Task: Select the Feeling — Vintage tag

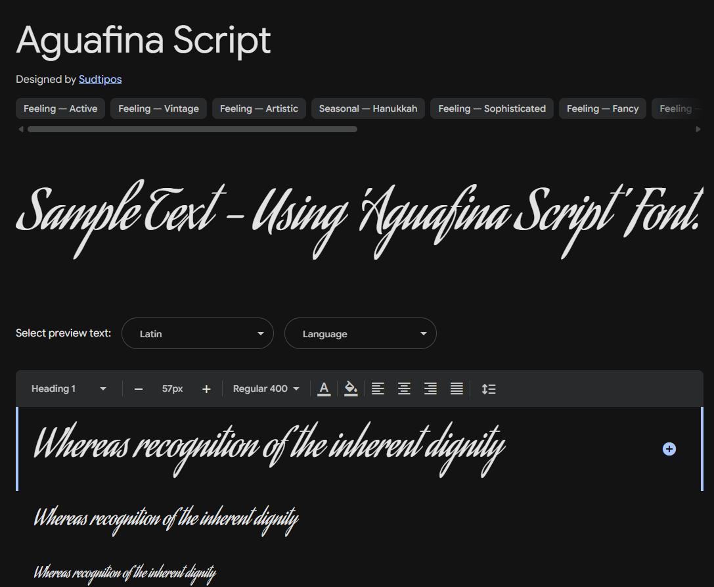Action: click(x=158, y=108)
